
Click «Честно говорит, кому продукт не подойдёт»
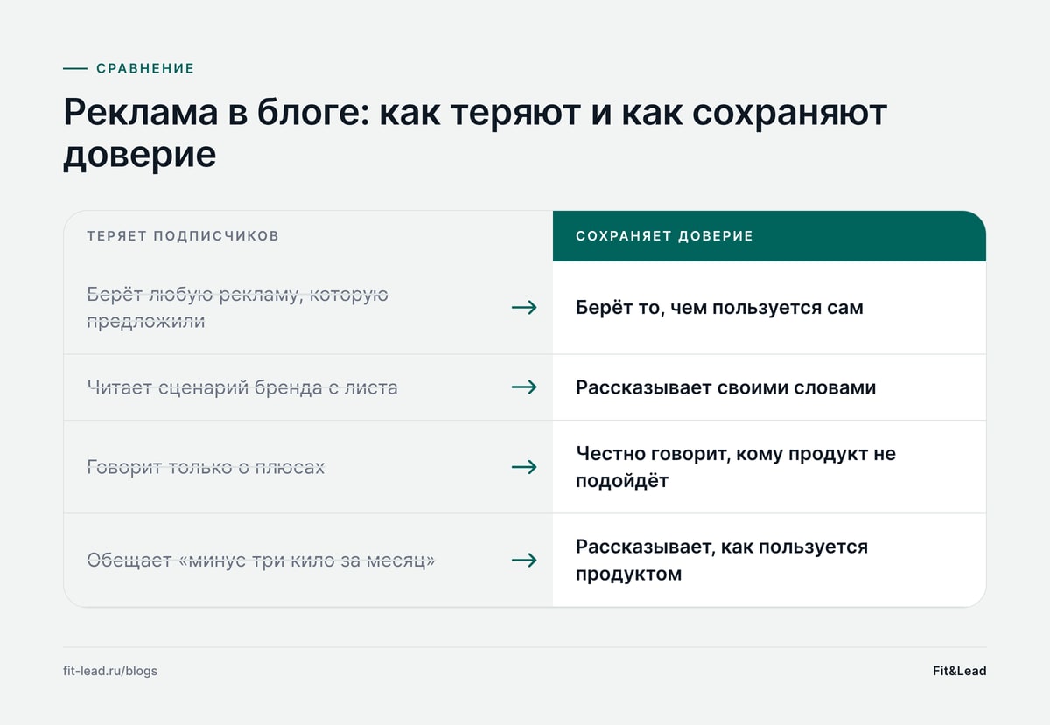[x=736, y=467]
